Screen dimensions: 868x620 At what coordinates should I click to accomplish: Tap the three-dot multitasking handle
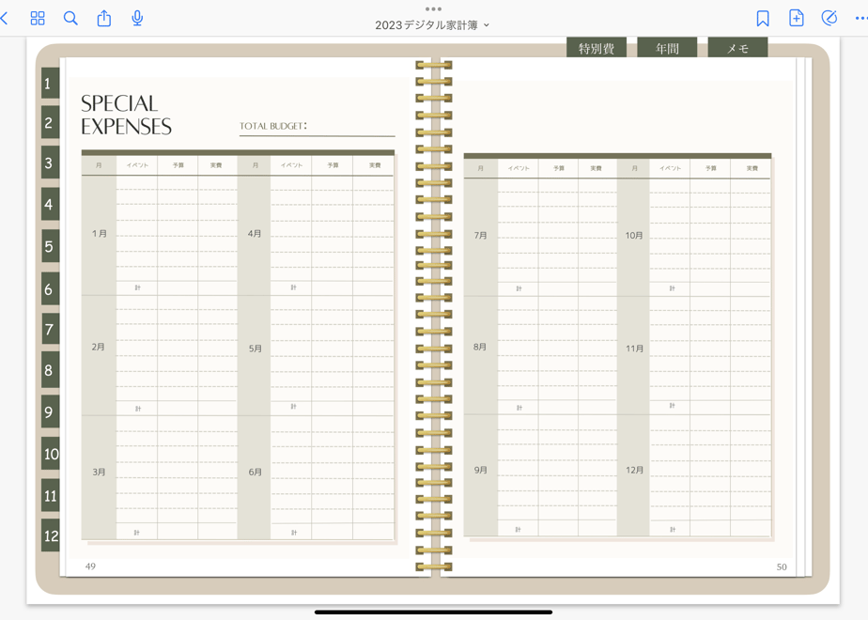433,8
